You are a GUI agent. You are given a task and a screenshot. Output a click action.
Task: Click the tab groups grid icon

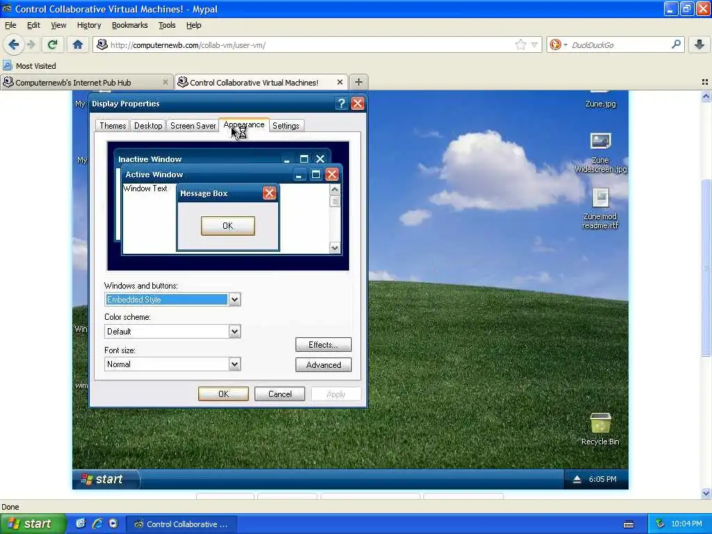pos(705,82)
